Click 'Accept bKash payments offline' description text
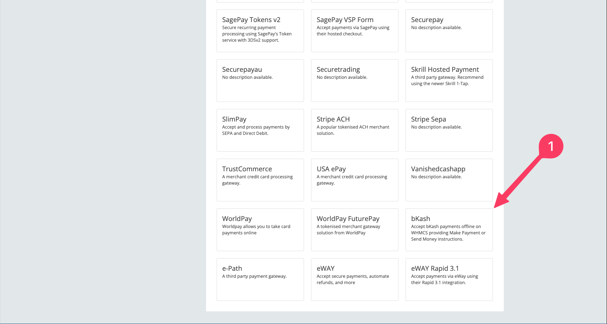This screenshot has height=324, width=607. click(x=448, y=233)
